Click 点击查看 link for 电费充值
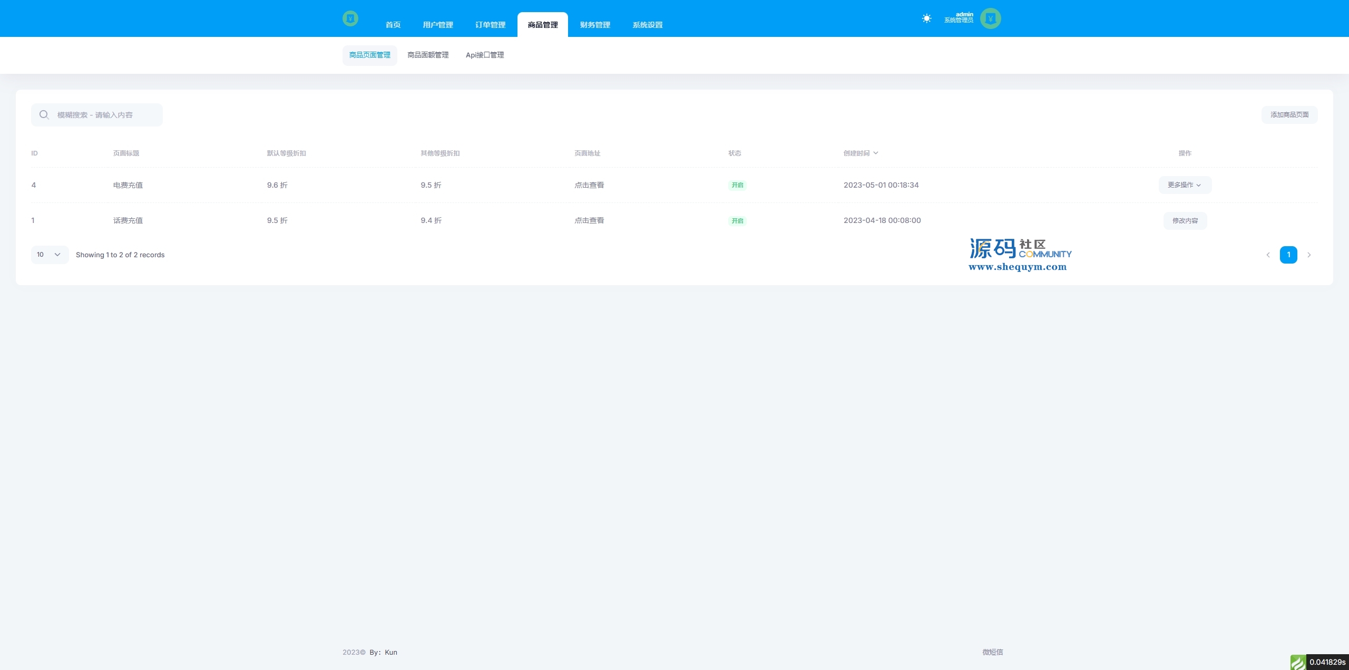Screen dimensions: 1349x670 [589, 185]
